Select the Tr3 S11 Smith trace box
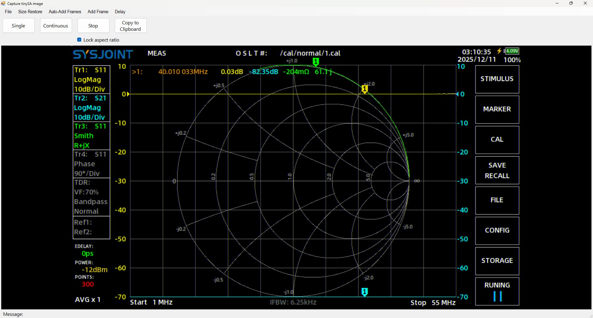Image resolution: width=593 pixels, height=318 pixels. 91,136
